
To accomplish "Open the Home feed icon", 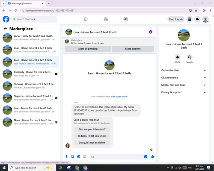I will (86, 19).
